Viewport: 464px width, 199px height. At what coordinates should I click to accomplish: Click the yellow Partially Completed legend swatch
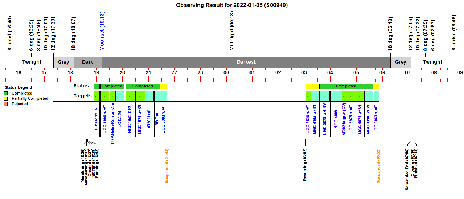[6, 98]
